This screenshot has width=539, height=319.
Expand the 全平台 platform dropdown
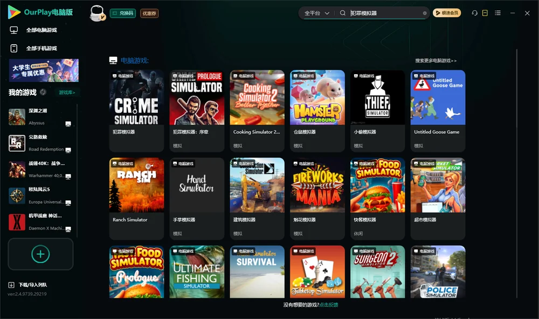point(316,13)
